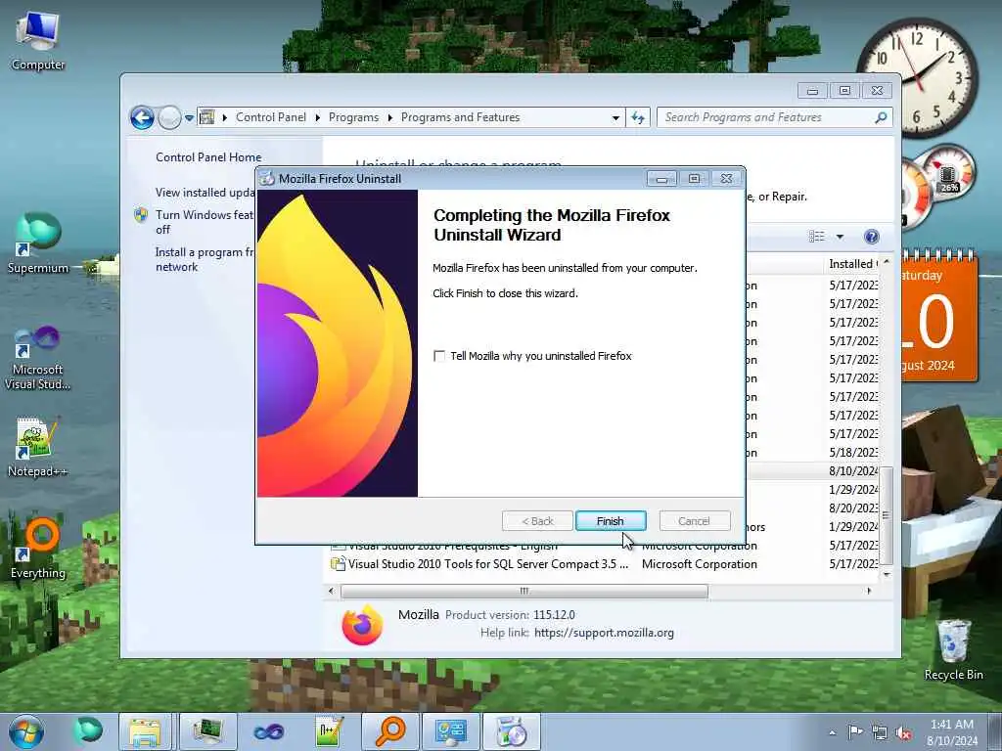Open the View installed updates link
Viewport: 1002px width, 751px height.
click(x=205, y=193)
